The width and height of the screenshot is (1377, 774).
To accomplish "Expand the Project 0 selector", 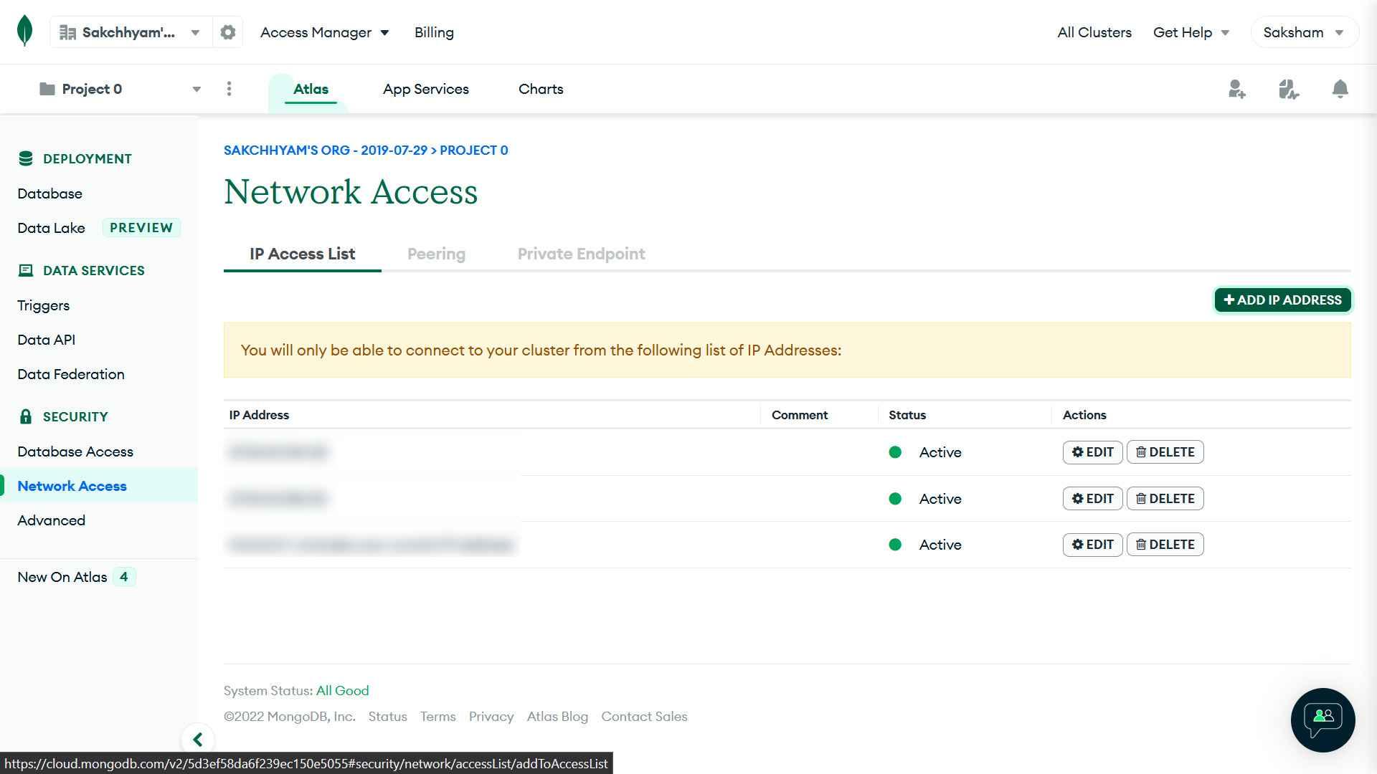I will coord(119,89).
